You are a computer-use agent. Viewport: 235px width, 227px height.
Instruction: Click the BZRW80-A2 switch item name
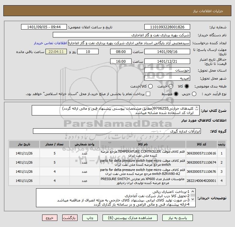tap(143, 172)
